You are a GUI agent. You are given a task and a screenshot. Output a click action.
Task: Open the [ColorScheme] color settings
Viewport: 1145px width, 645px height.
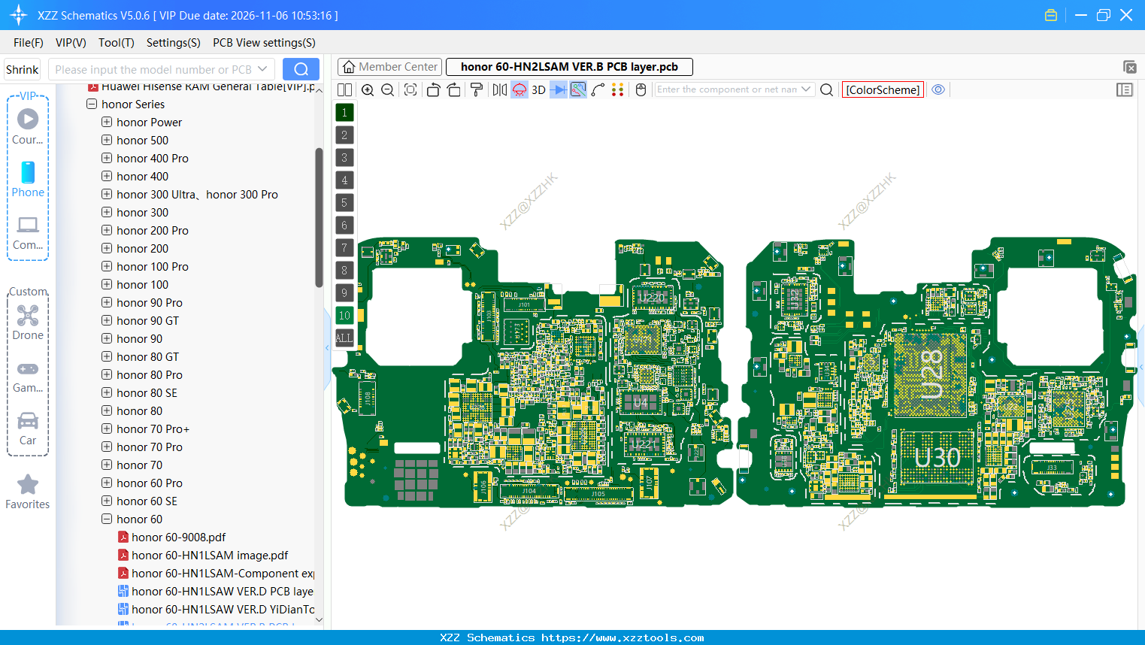(x=883, y=89)
